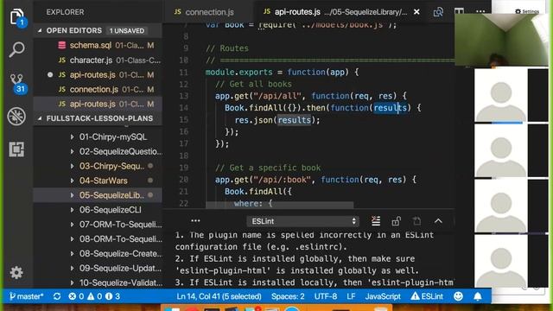Click the module.exports text on line 11
This screenshot has height=311, width=553.
click(238, 73)
